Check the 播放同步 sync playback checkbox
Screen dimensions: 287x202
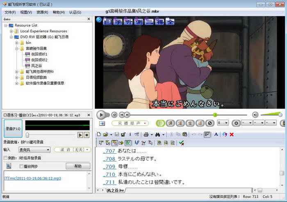21,166
